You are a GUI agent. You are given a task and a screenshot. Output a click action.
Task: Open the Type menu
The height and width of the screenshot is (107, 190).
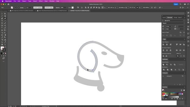30,1
